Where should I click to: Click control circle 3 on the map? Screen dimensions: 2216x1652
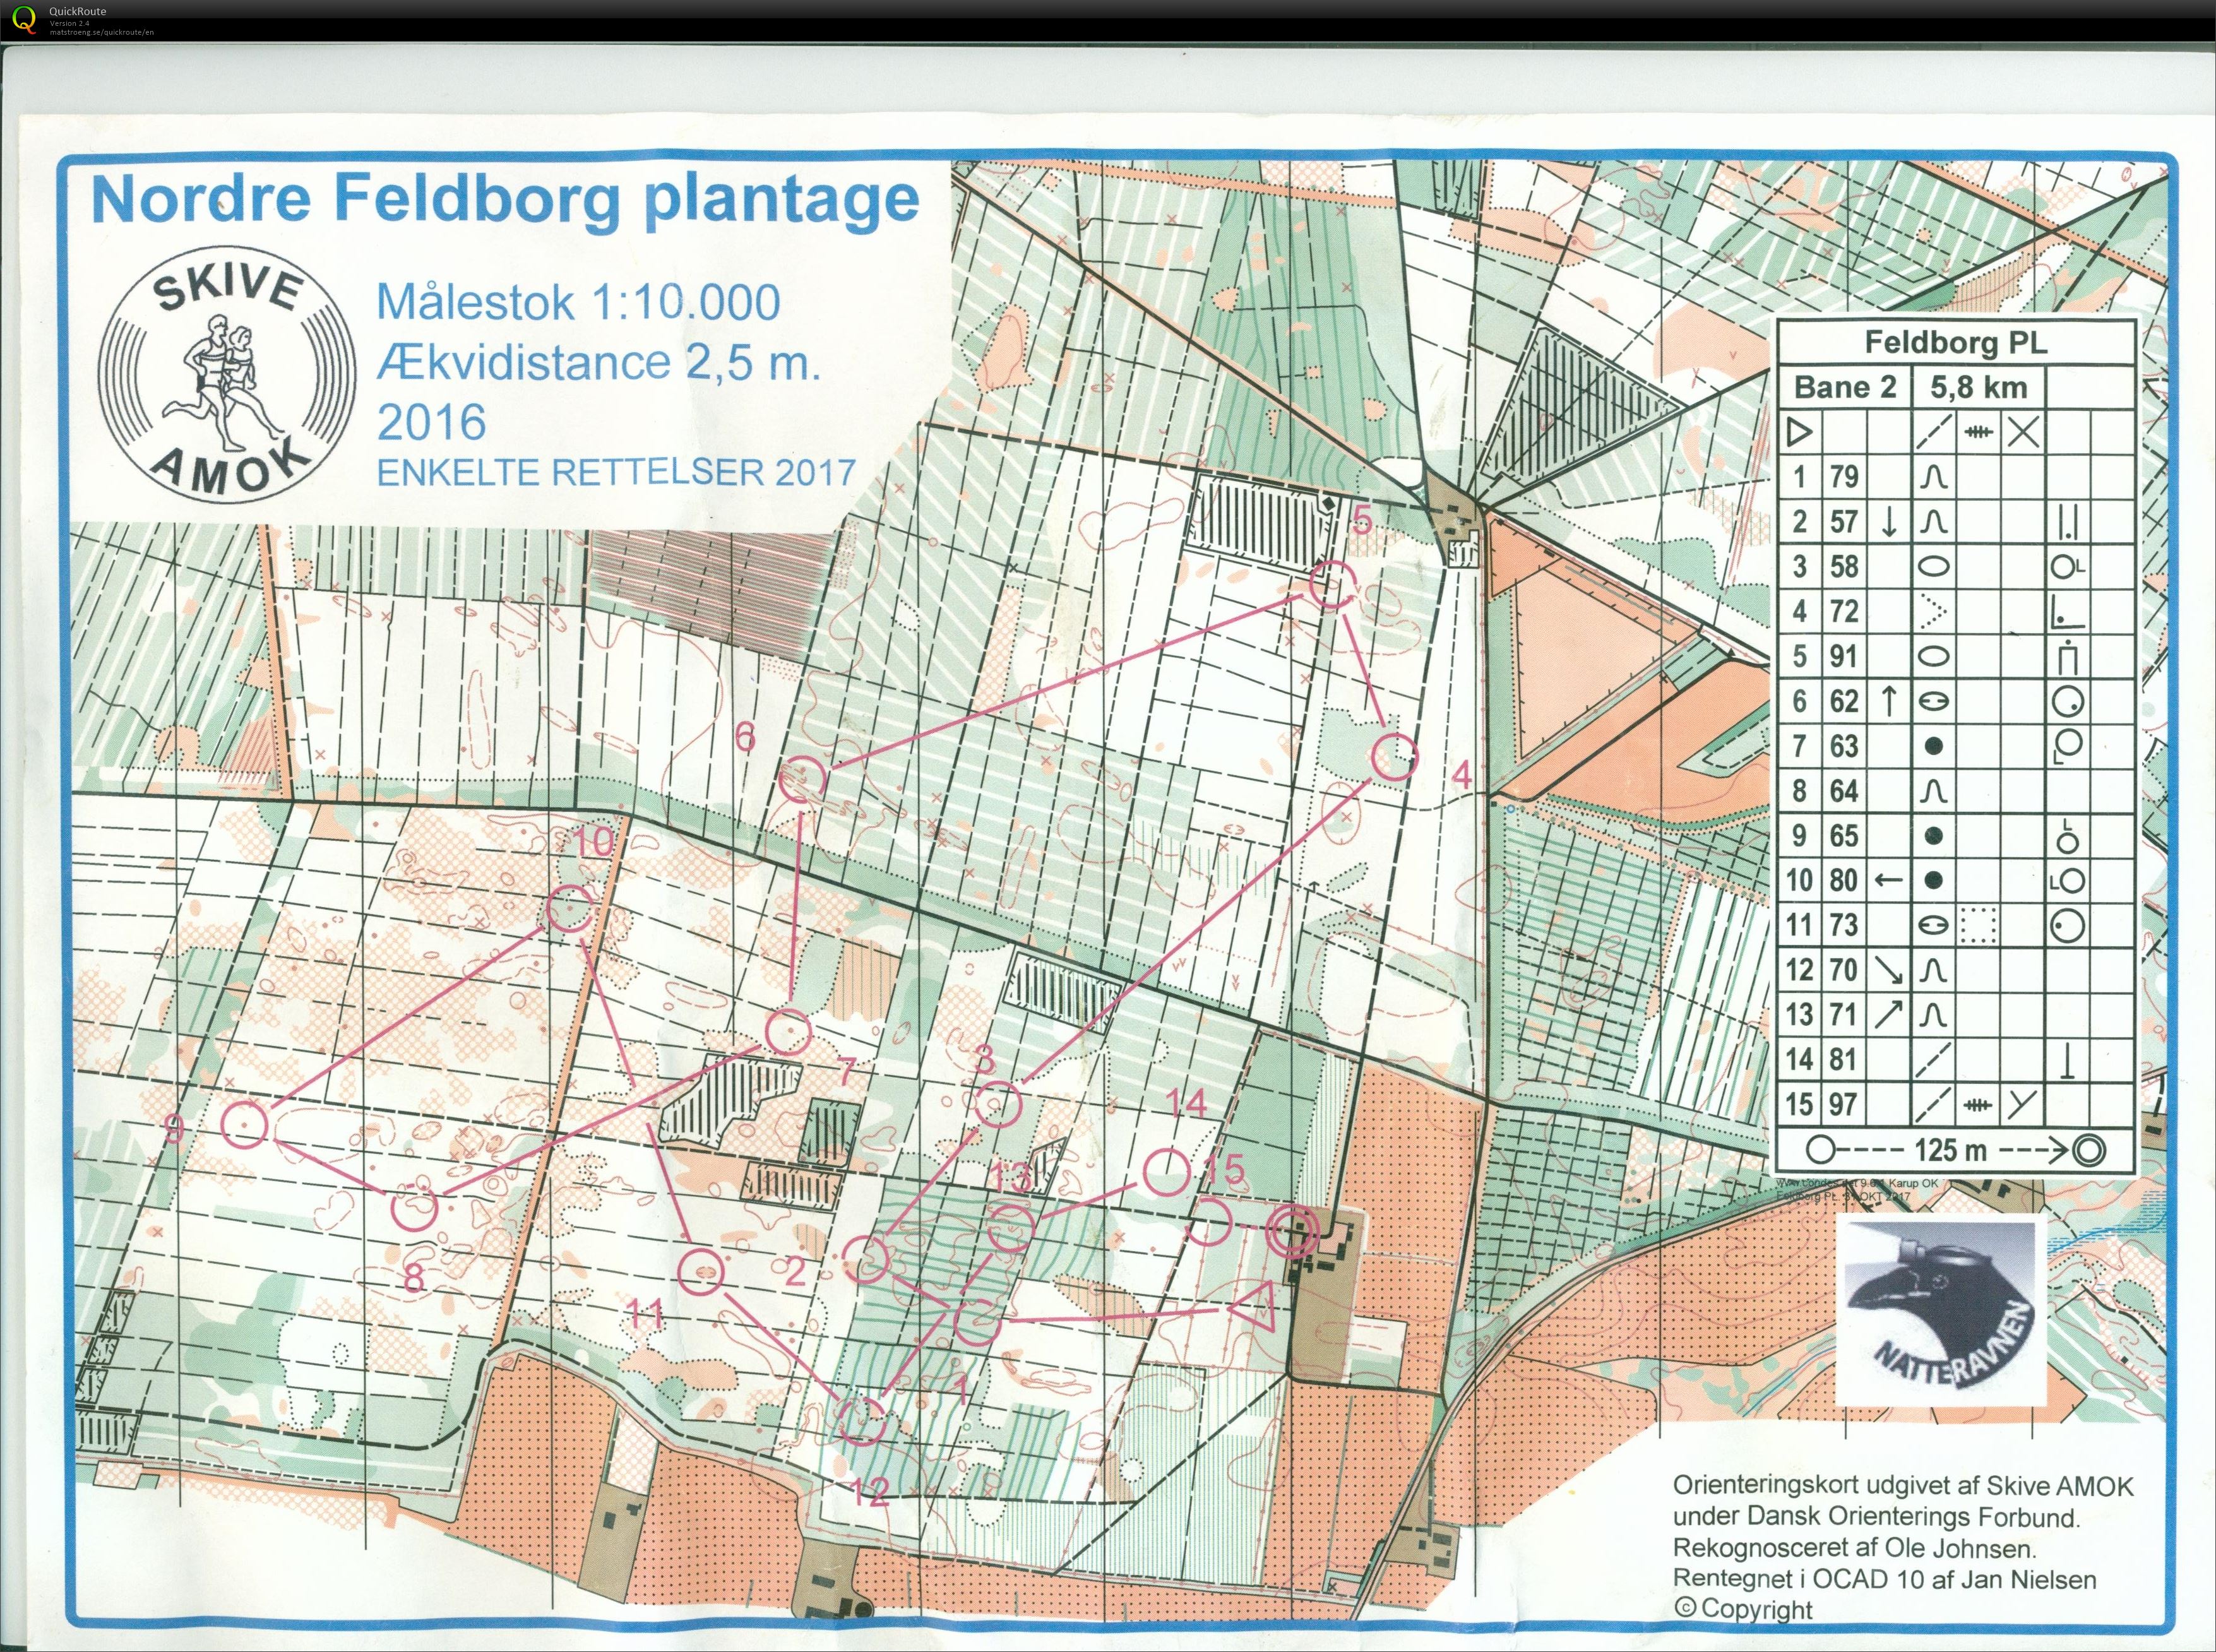coord(998,1105)
